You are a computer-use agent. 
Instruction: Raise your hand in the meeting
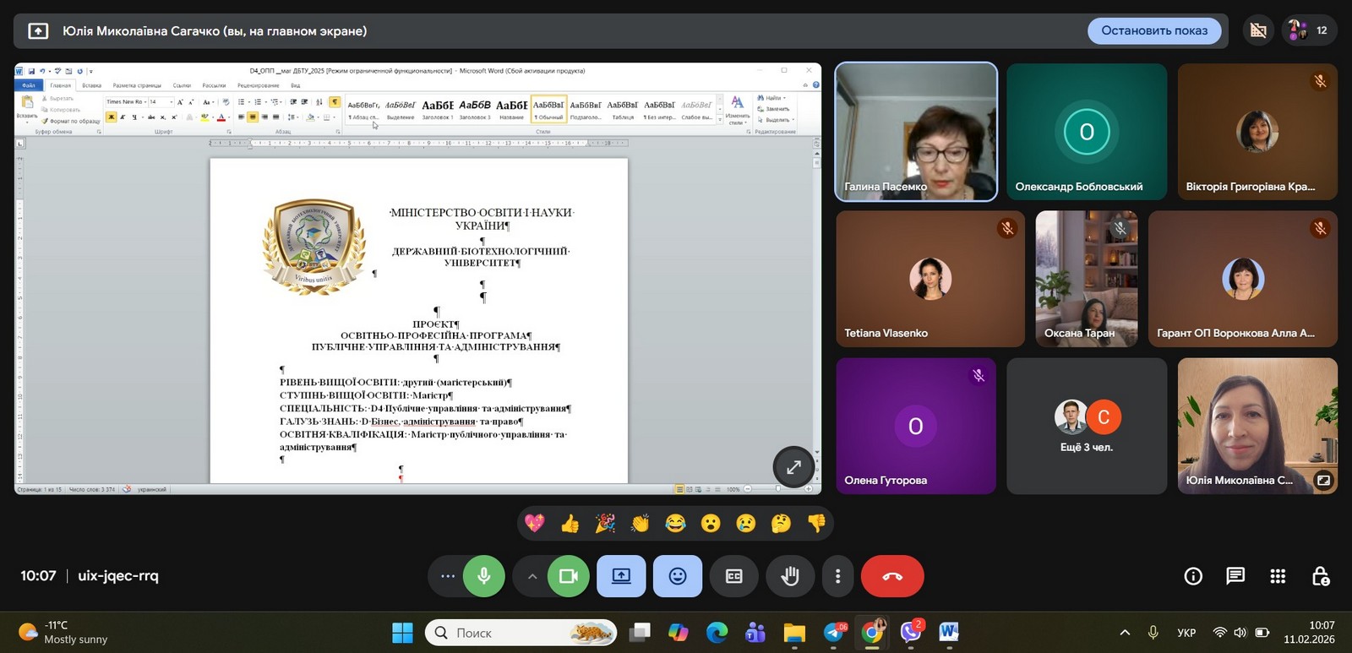click(x=790, y=576)
